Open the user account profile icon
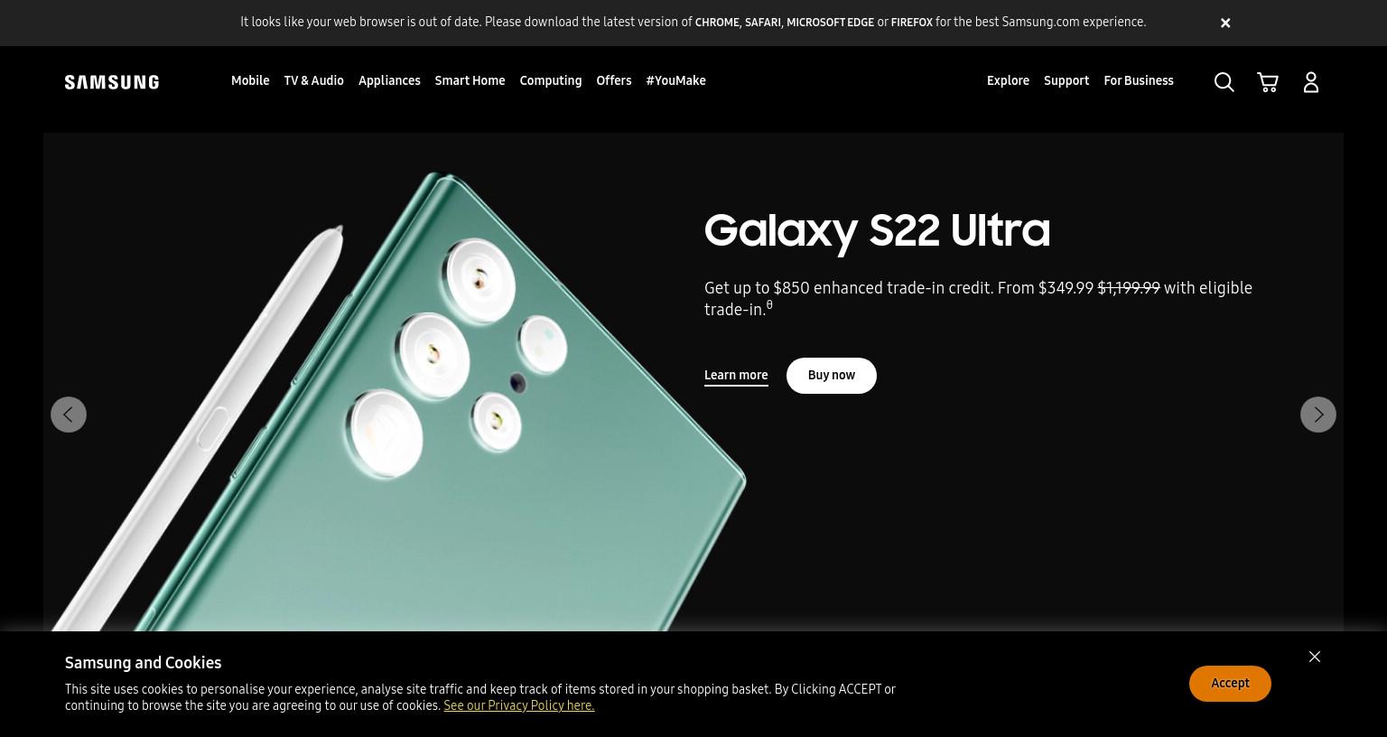 tap(1311, 82)
